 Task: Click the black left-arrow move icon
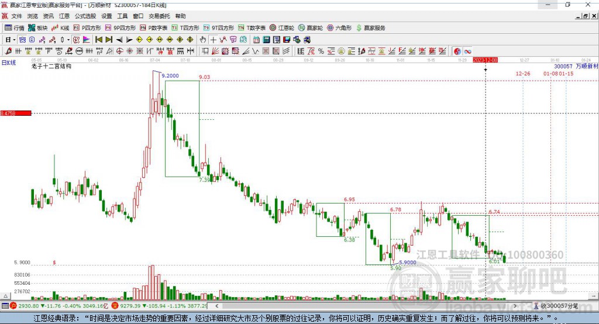119,40
